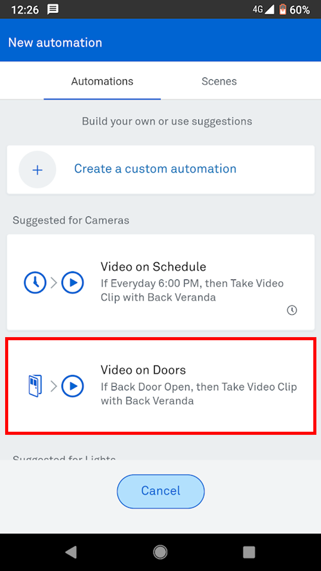Screen dimensions: 321x571
Task: Tap the plus icon for custom automation
Action: 37,170
